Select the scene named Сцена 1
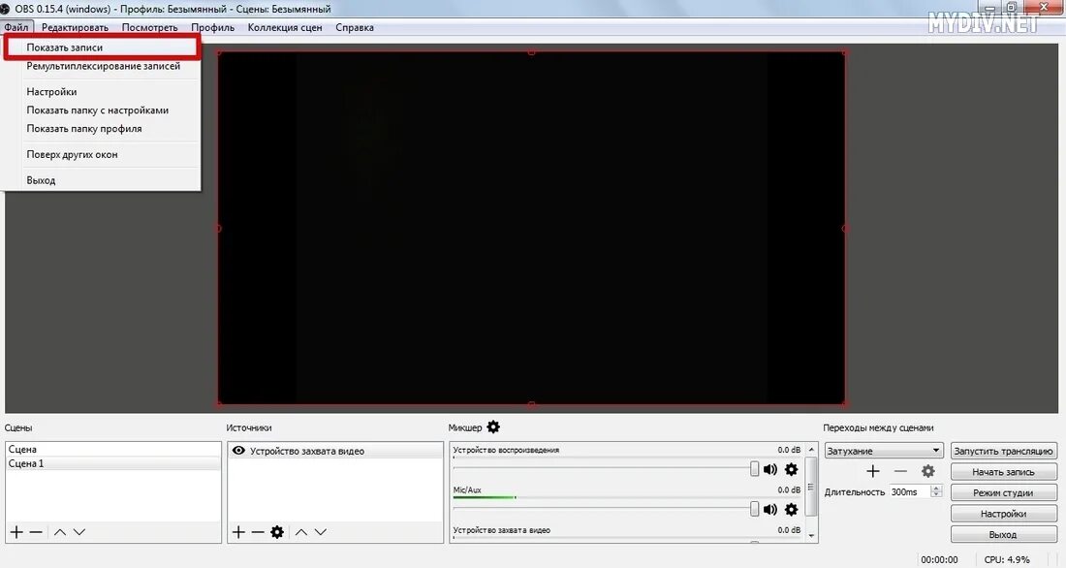1066x568 pixels. point(112,463)
